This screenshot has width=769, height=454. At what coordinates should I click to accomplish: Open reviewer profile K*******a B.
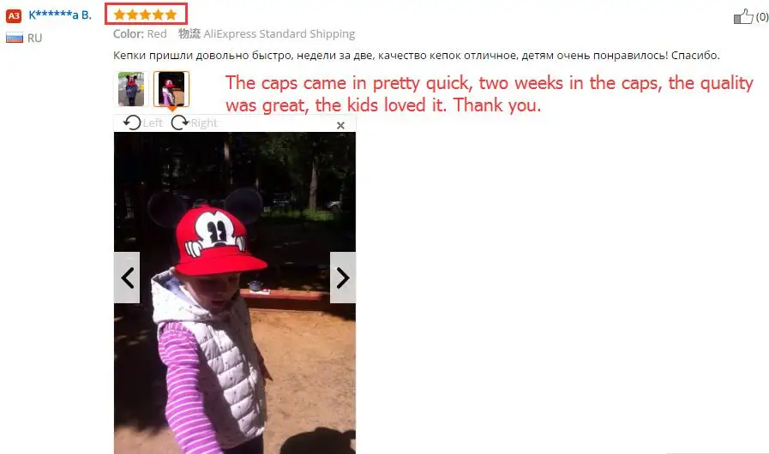tap(60, 15)
